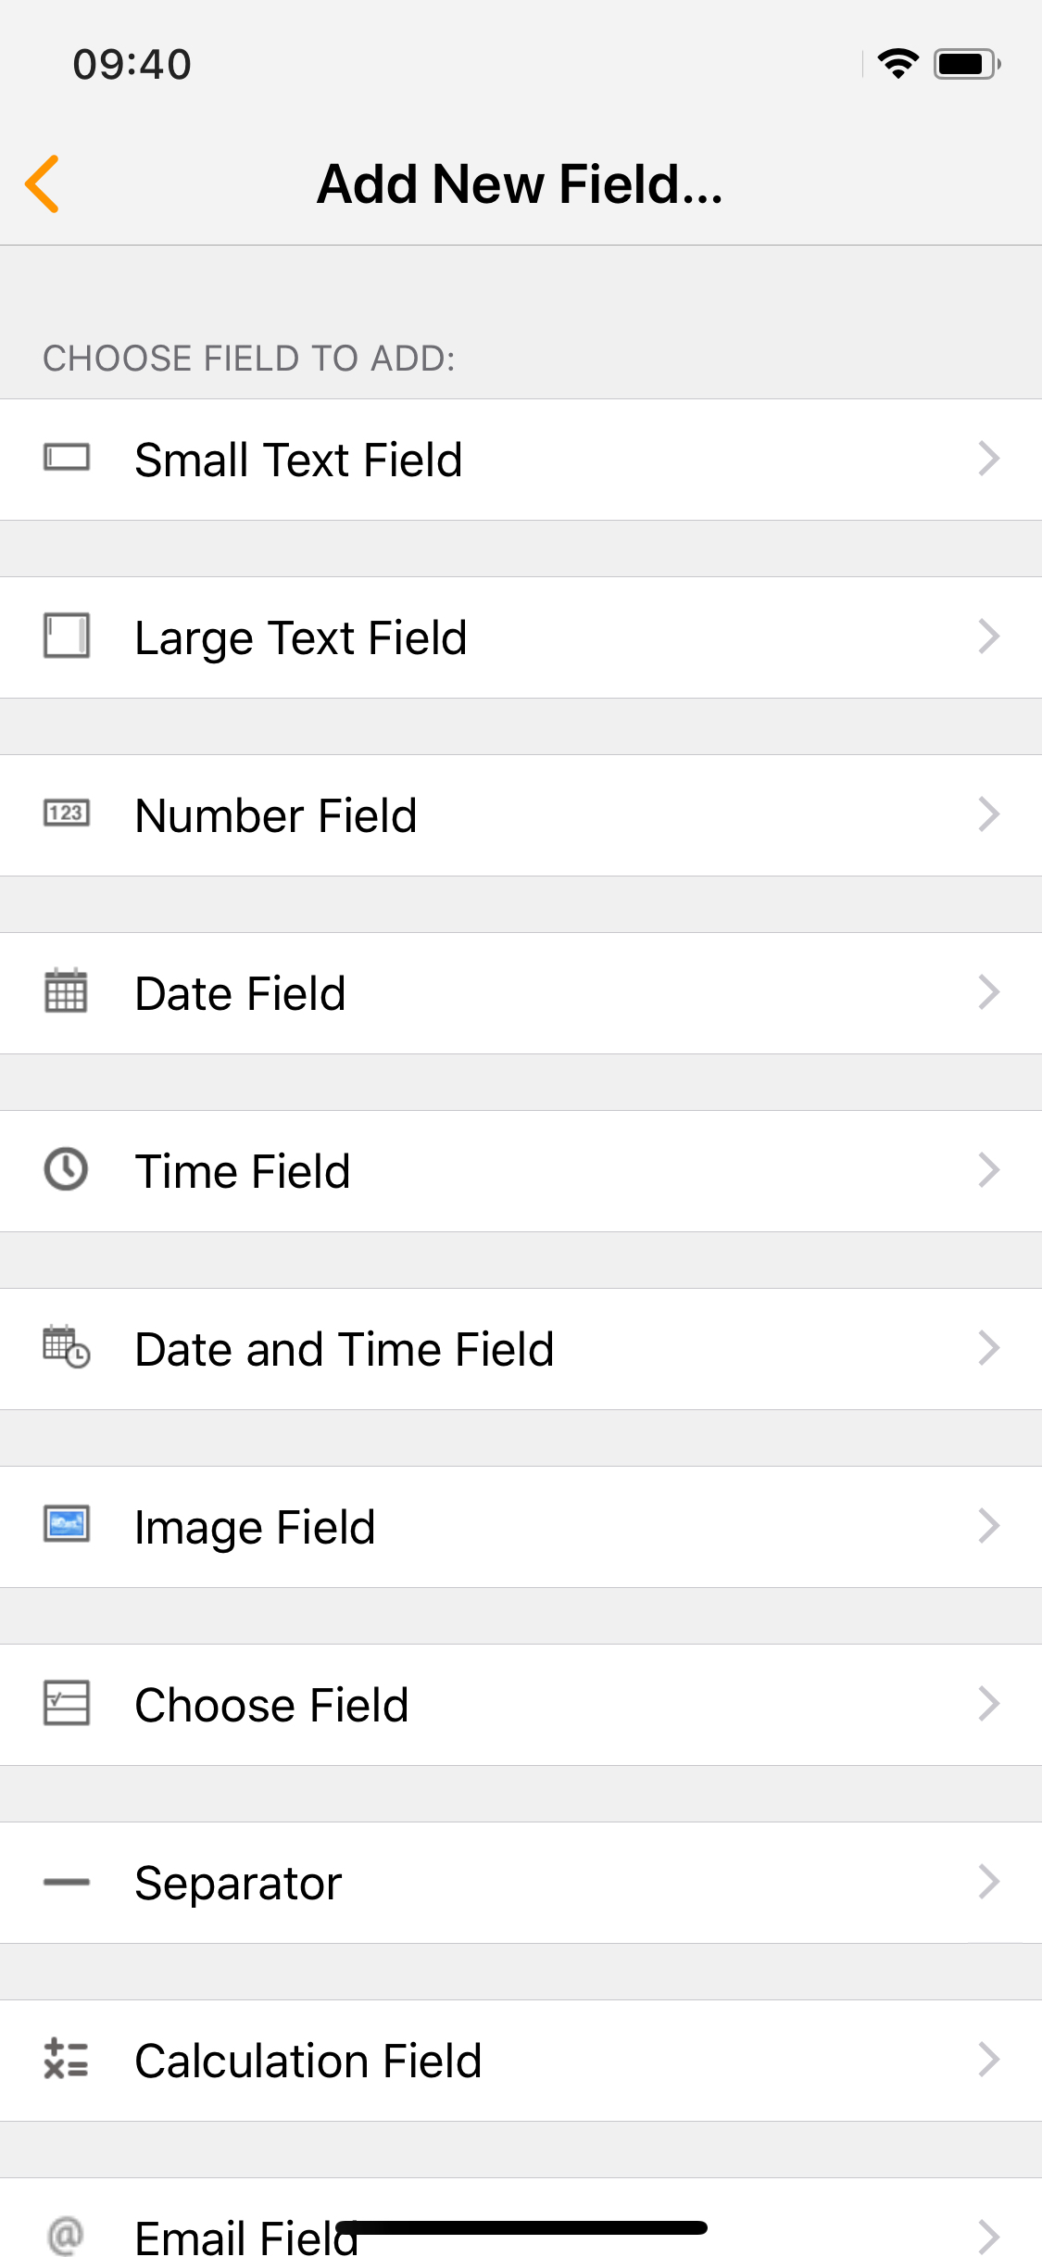This screenshot has width=1042, height=2257.
Task: Tap the 123 Number Field icon
Action: (67, 814)
